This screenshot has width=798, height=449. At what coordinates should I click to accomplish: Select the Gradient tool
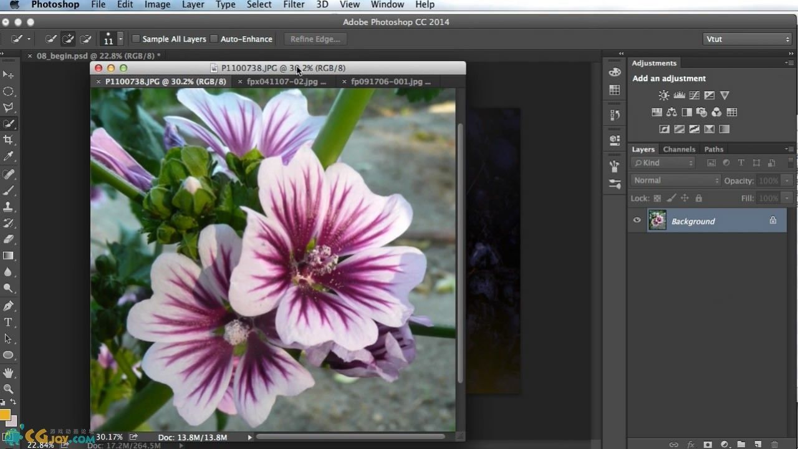pos(8,256)
